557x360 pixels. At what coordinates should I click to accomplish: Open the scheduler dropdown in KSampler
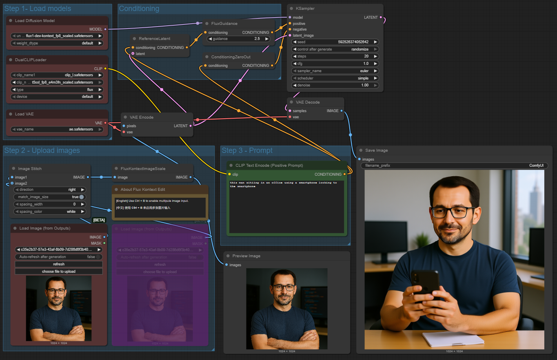pyautogui.click(x=335, y=78)
